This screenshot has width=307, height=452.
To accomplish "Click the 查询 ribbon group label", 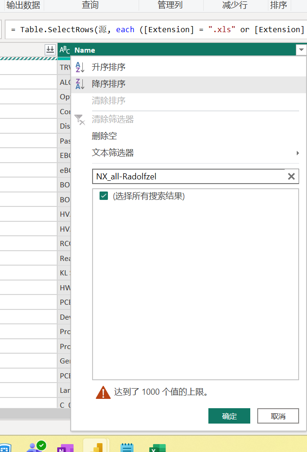I will (90, 5).
